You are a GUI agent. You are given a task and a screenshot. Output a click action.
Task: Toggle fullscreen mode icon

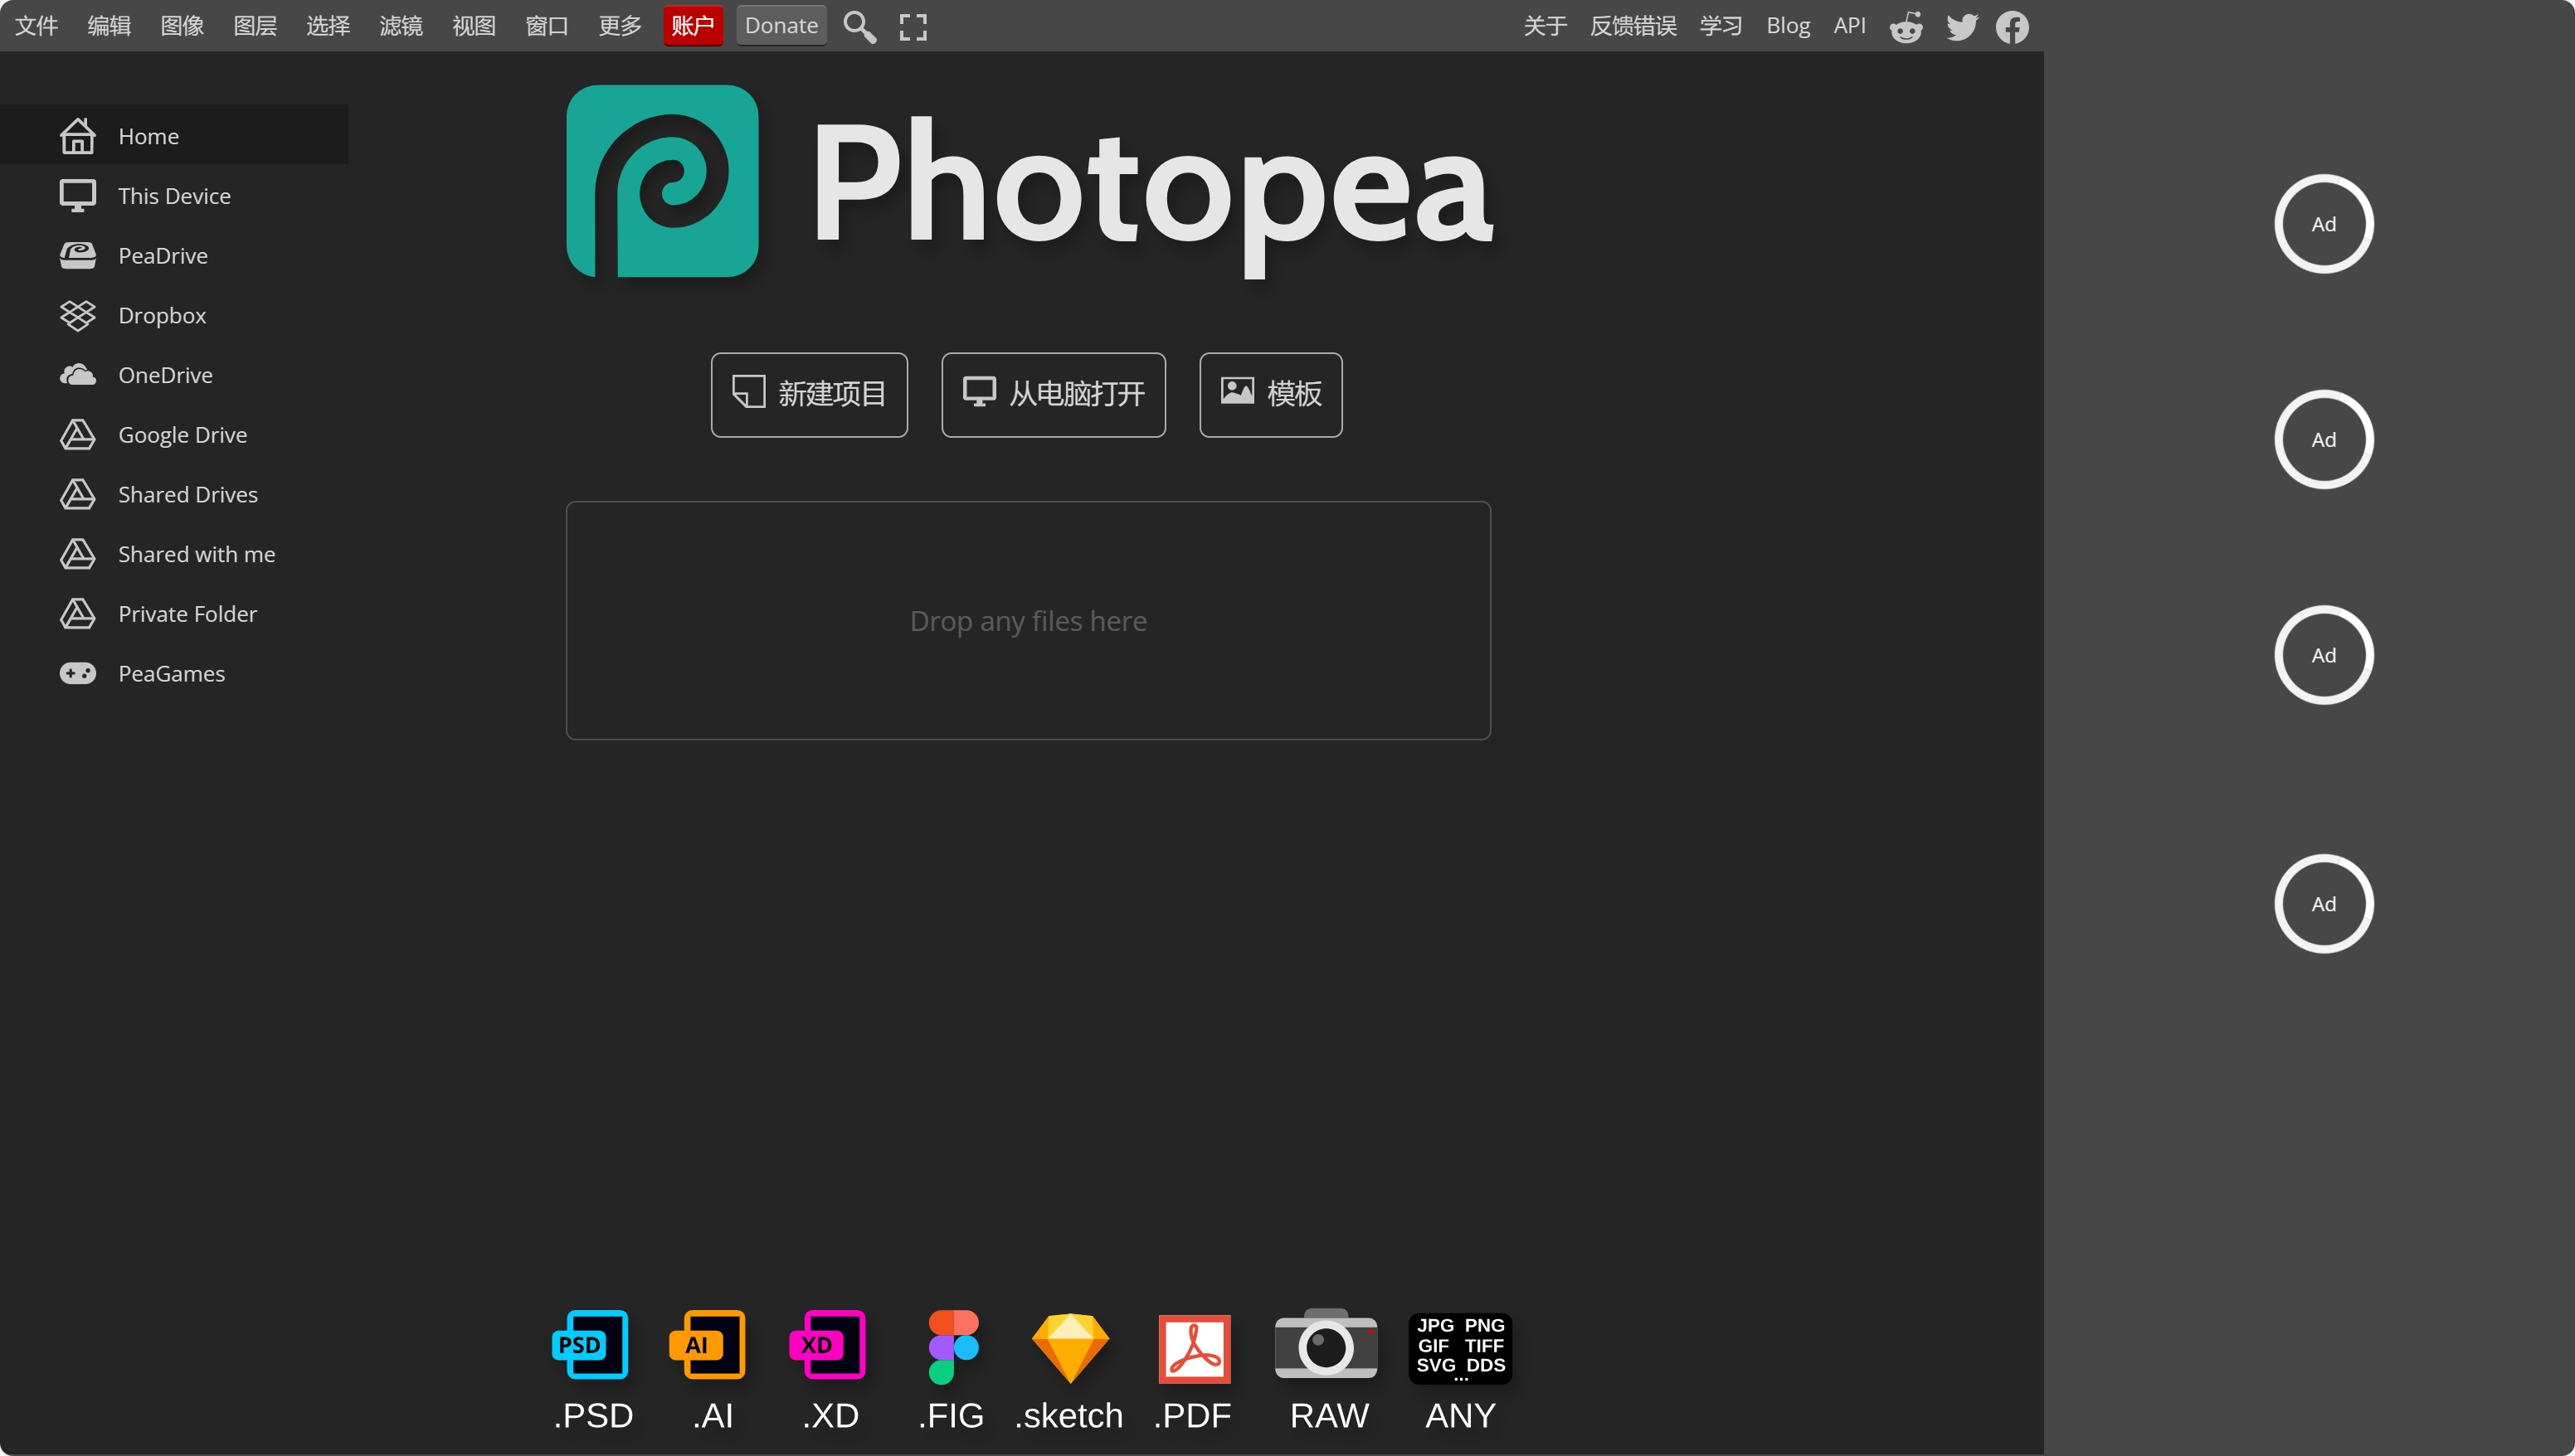pos(913,27)
